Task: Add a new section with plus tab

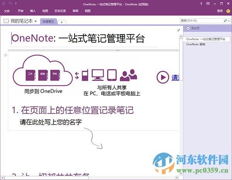Action: click(x=62, y=22)
